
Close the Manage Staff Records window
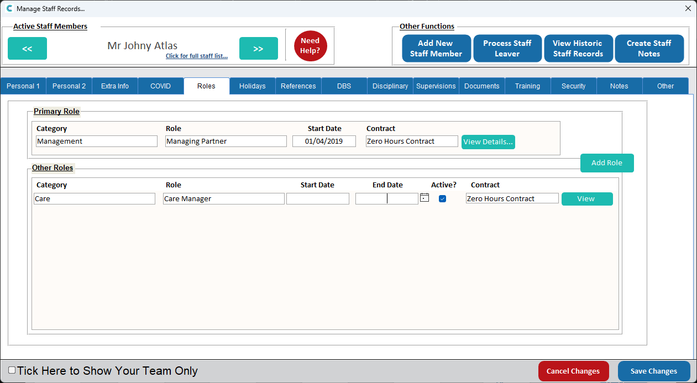click(688, 8)
